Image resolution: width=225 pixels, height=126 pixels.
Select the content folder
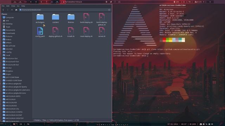point(56,19)
